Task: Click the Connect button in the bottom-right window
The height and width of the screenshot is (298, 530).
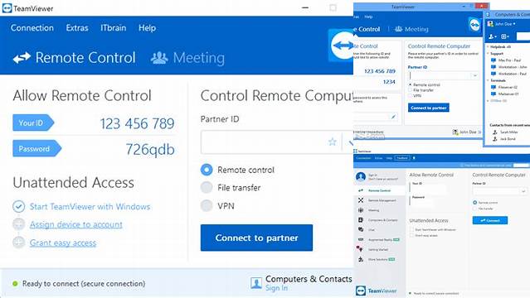Action: click(490, 220)
